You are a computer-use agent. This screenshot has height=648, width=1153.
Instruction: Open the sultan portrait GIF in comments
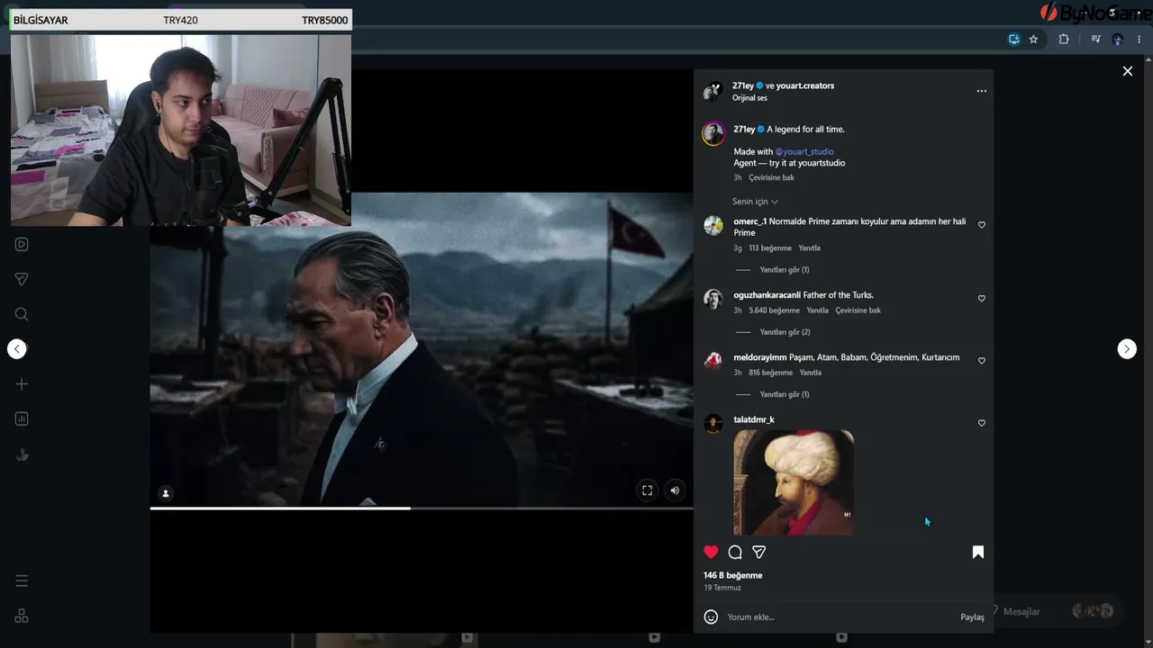pos(794,482)
